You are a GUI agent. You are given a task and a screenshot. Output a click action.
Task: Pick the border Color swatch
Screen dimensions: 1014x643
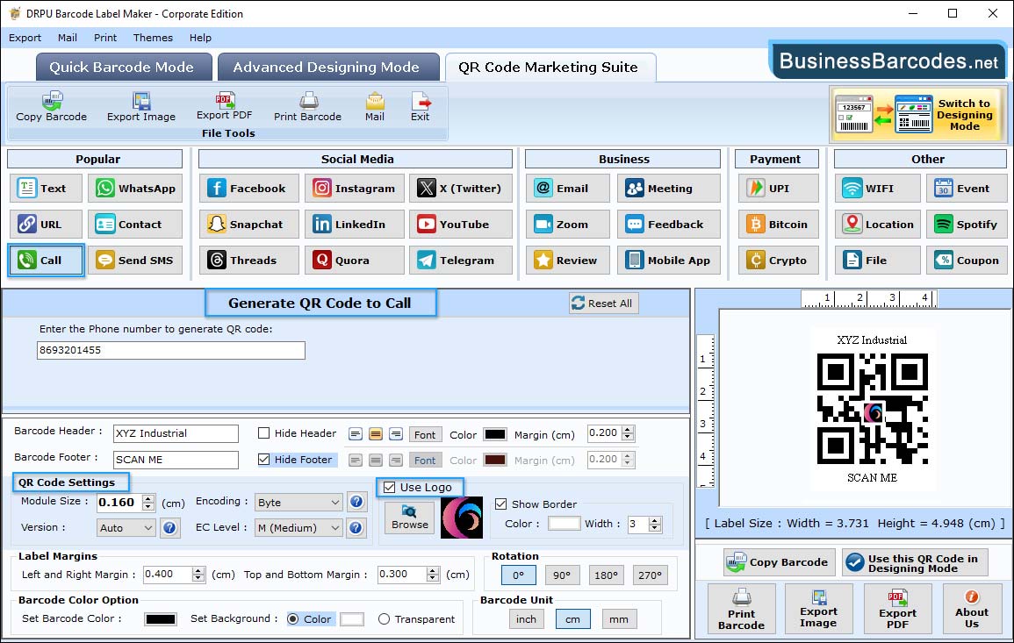[564, 524]
